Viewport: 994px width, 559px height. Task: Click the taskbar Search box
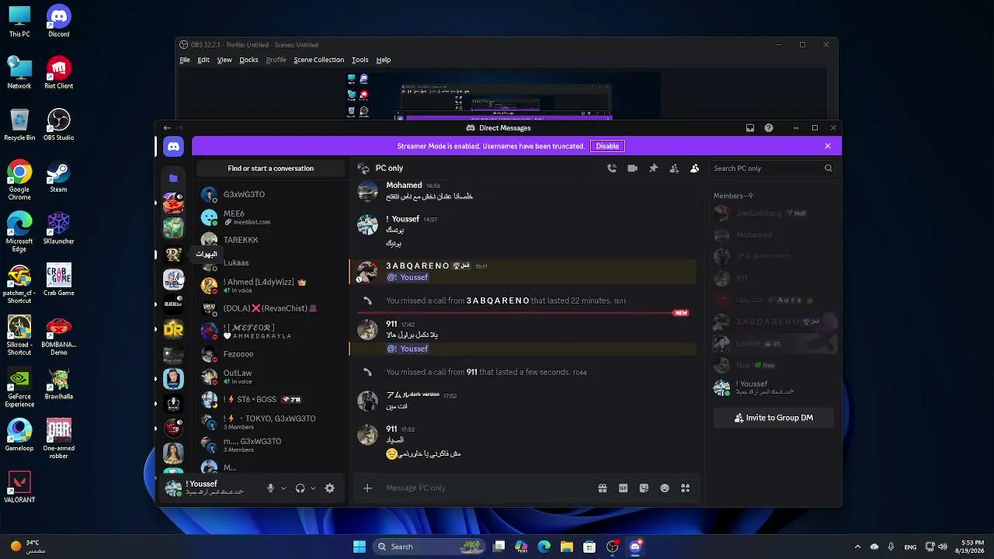429,547
